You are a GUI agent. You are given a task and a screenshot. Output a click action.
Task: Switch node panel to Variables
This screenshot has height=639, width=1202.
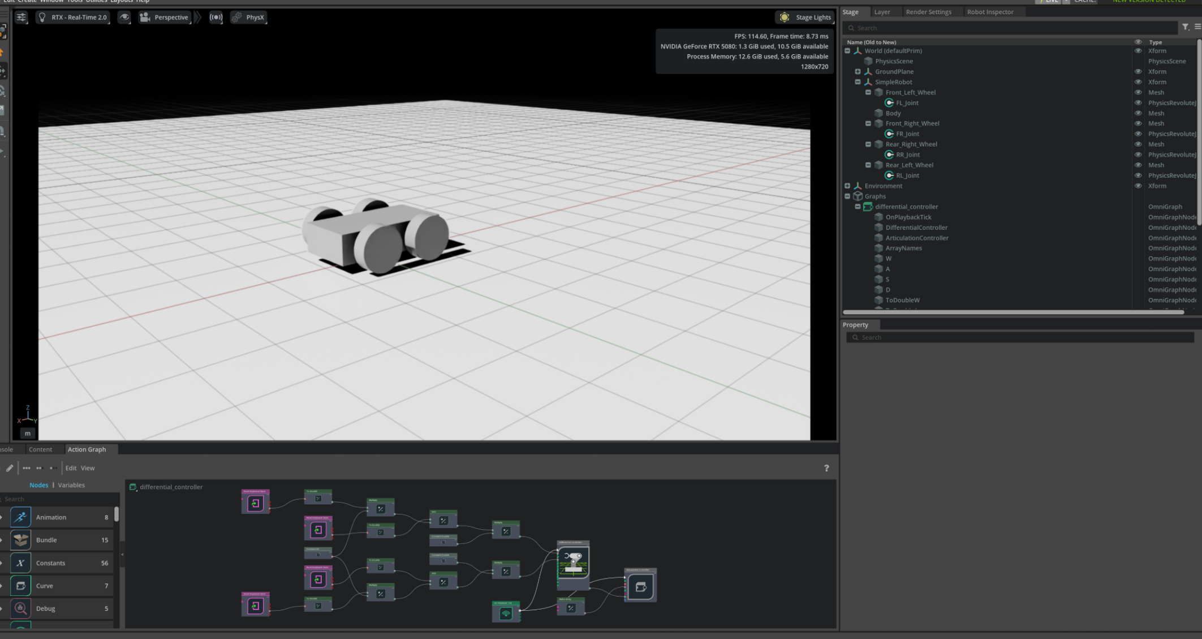pos(71,485)
